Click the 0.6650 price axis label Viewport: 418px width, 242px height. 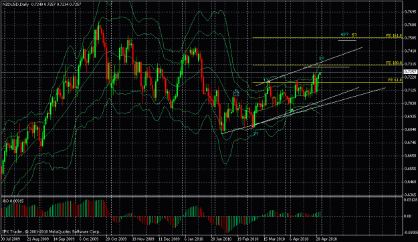point(411,155)
